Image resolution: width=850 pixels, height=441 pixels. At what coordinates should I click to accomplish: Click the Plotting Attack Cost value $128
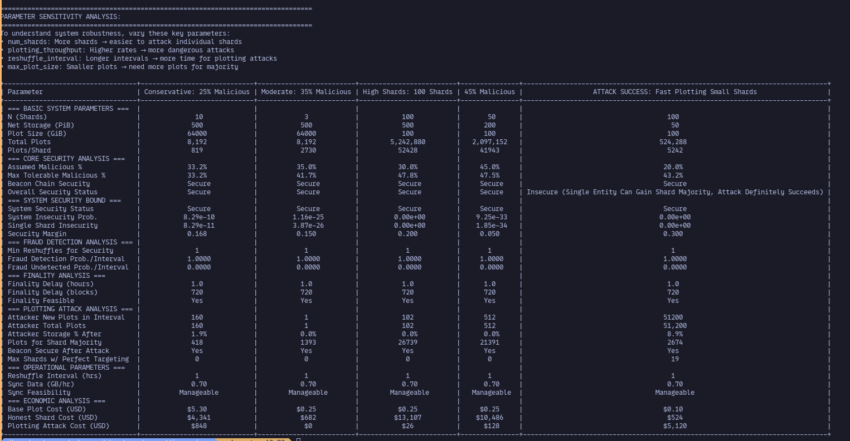(492, 426)
